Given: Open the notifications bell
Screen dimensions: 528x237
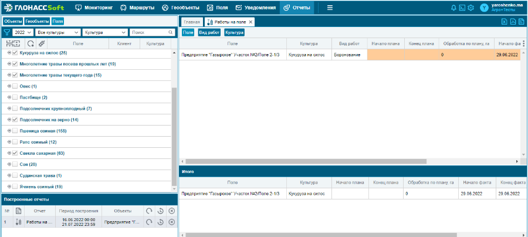Looking at the screenshot, I should (453, 8).
